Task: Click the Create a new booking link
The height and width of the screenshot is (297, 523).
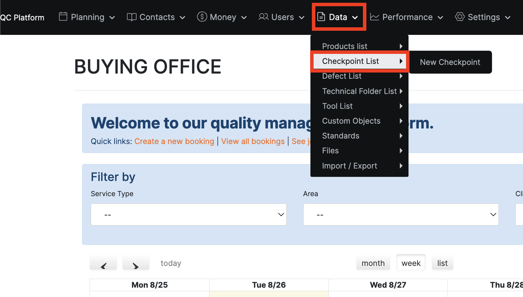Action: 174,141
